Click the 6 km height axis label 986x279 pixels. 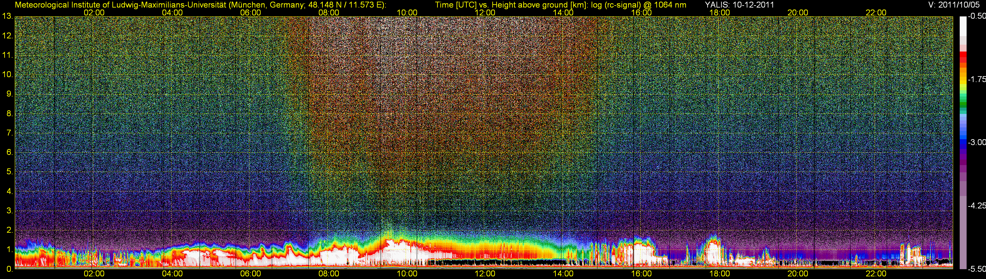point(10,153)
